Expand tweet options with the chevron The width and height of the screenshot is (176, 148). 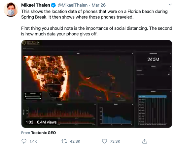(x=170, y=5)
